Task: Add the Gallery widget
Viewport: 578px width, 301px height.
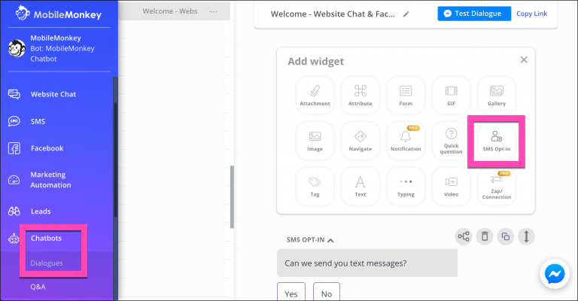Action: coord(497,95)
